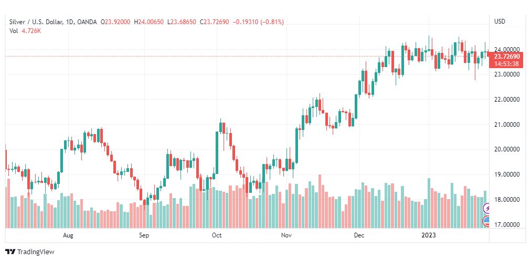Click the 17.00000 price axis label
531x261 pixels.
point(507,224)
